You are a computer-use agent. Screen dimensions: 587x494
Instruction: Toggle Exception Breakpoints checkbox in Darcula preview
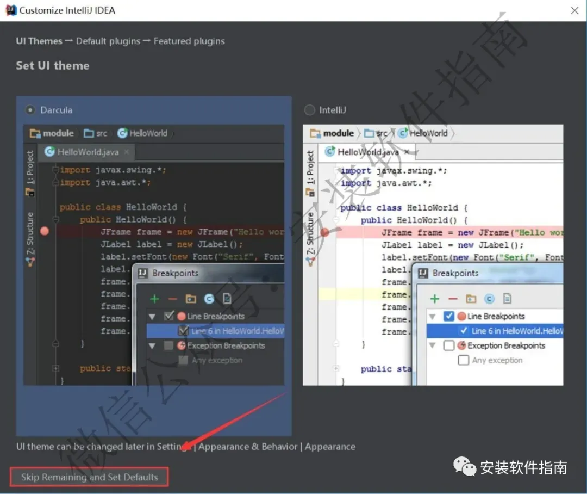click(169, 345)
